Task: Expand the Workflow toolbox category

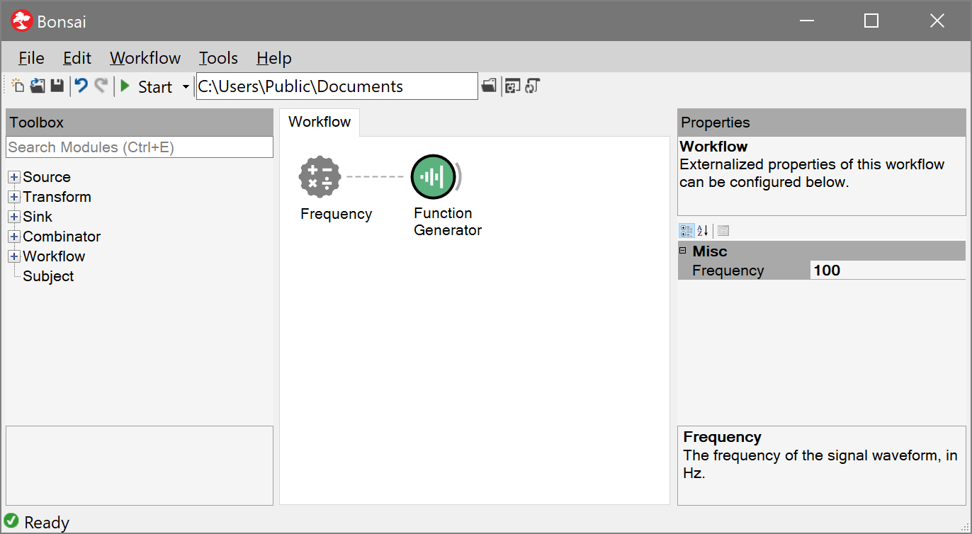Action: [x=14, y=256]
